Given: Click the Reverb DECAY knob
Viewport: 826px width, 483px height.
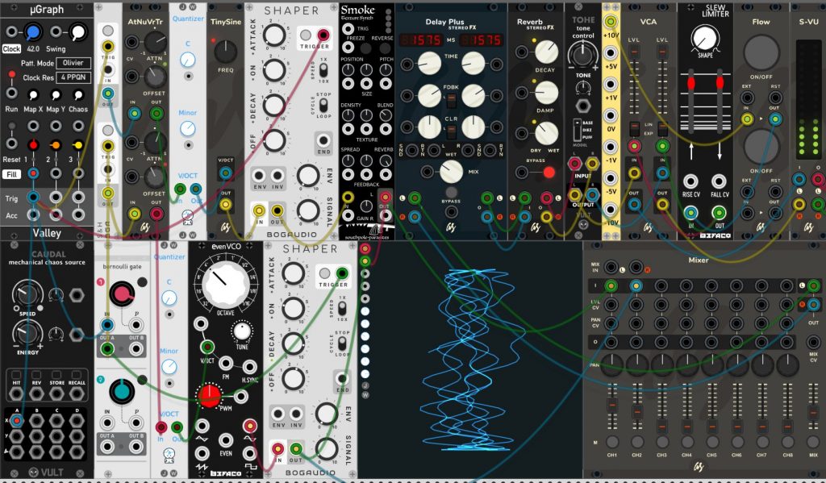Looking at the screenshot, I should pyautogui.click(x=547, y=52).
